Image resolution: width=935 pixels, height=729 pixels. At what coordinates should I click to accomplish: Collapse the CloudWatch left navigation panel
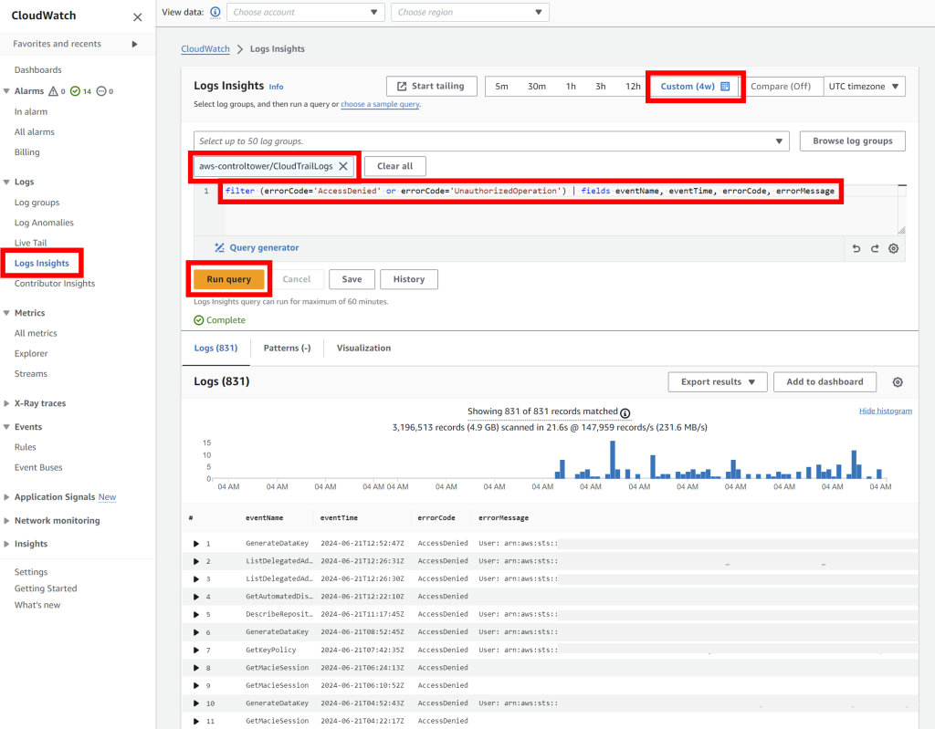pyautogui.click(x=137, y=16)
